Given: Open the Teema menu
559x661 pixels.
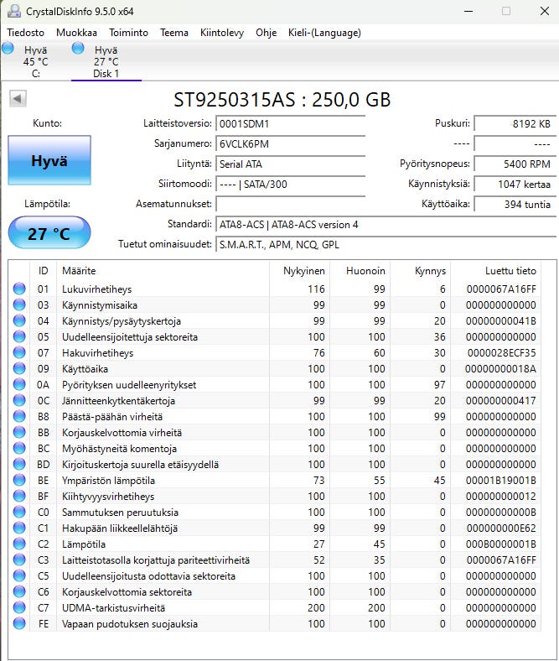Looking at the screenshot, I should point(174,33).
